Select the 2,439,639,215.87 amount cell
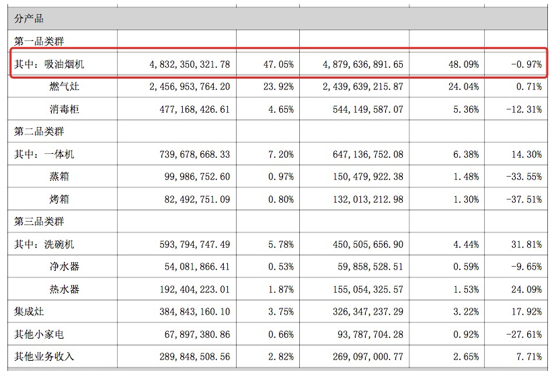This screenshot has width=554, height=385. (x=362, y=87)
